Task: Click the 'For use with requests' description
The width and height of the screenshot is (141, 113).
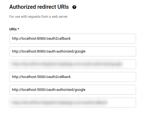Action: pos(38,17)
